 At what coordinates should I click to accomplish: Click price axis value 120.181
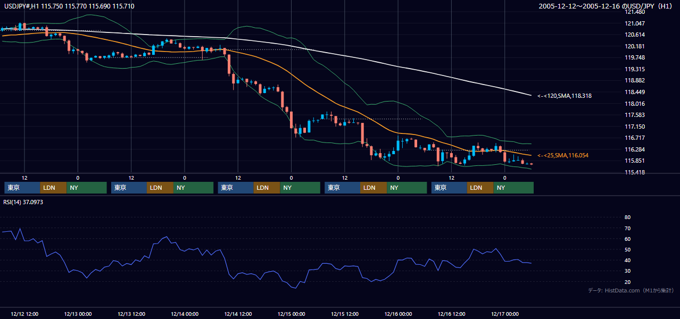pyautogui.click(x=634, y=47)
